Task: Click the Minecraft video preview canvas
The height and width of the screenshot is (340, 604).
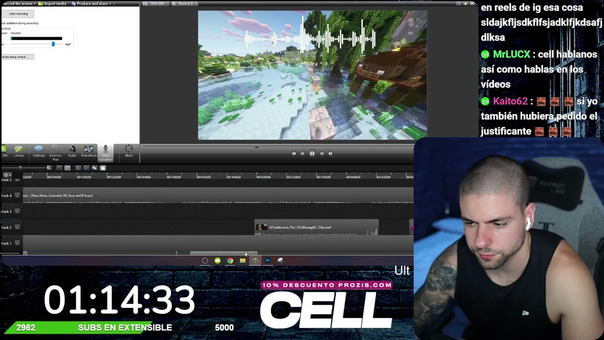Action: 312,75
